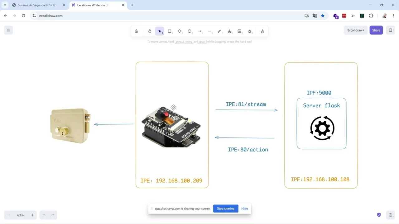The image size is (399, 224).
Task: Select the Draw pencil tool
Action: point(219,31)
